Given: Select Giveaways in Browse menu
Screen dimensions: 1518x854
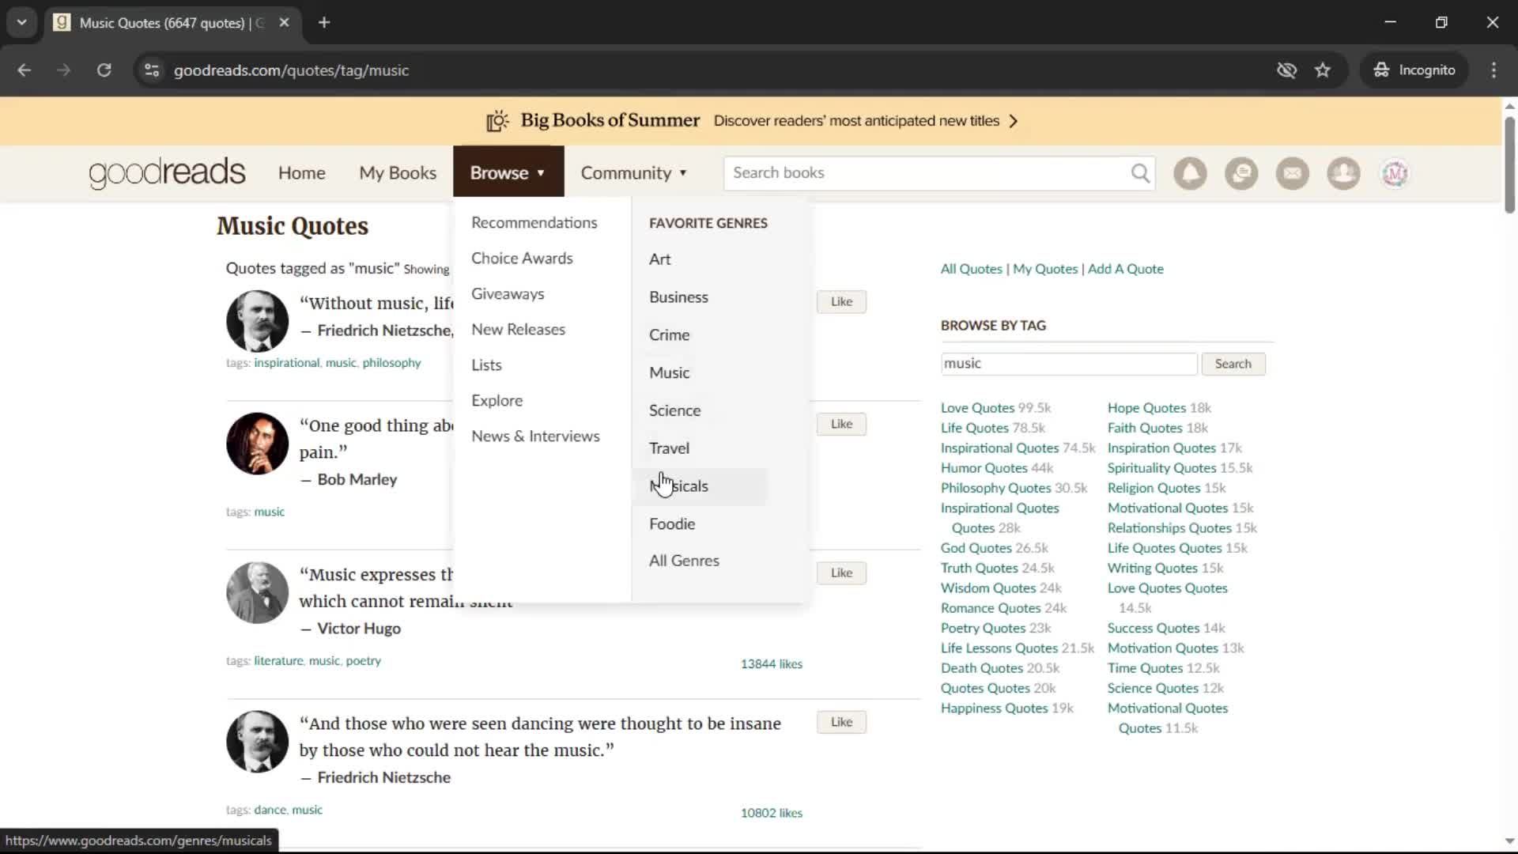Looking at the screenshot, I should (x=508, y=294).
